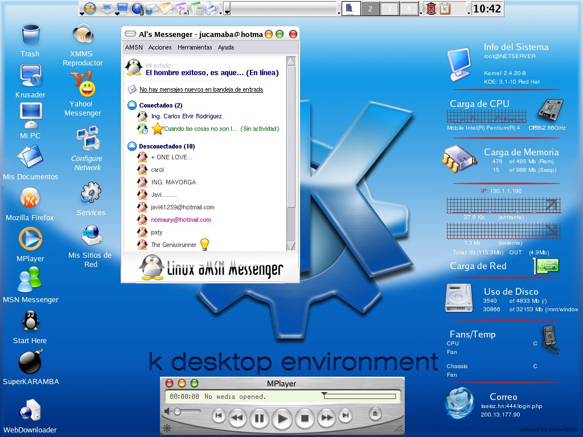Open the WebDownloader desktop icon
Screen dimensions: 583x437
(30, 410)
